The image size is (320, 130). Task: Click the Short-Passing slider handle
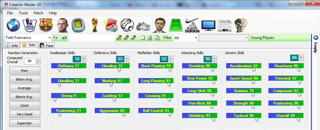point(170,70)
